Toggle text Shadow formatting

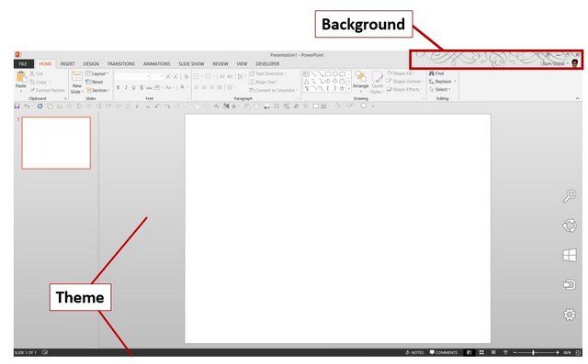(x=141, y=87)
